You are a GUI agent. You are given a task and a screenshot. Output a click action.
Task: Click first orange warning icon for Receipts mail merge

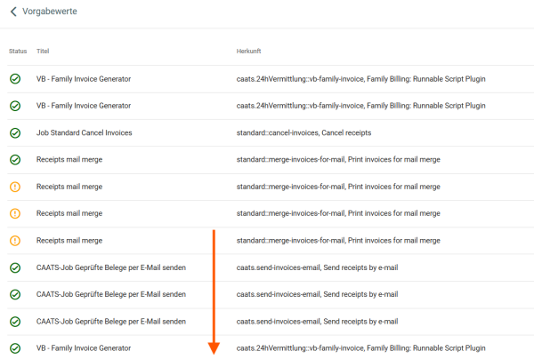pos(14,187)
